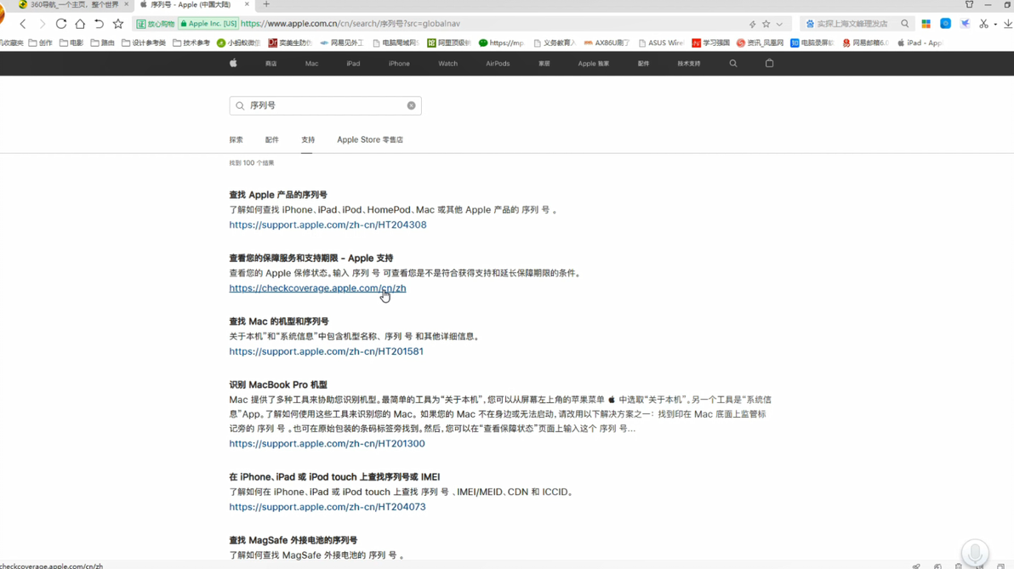Image resolution: width=1014 pixels, height=569 pixels.
Task: Open the browser home page icon
Action: click(80, 24)
